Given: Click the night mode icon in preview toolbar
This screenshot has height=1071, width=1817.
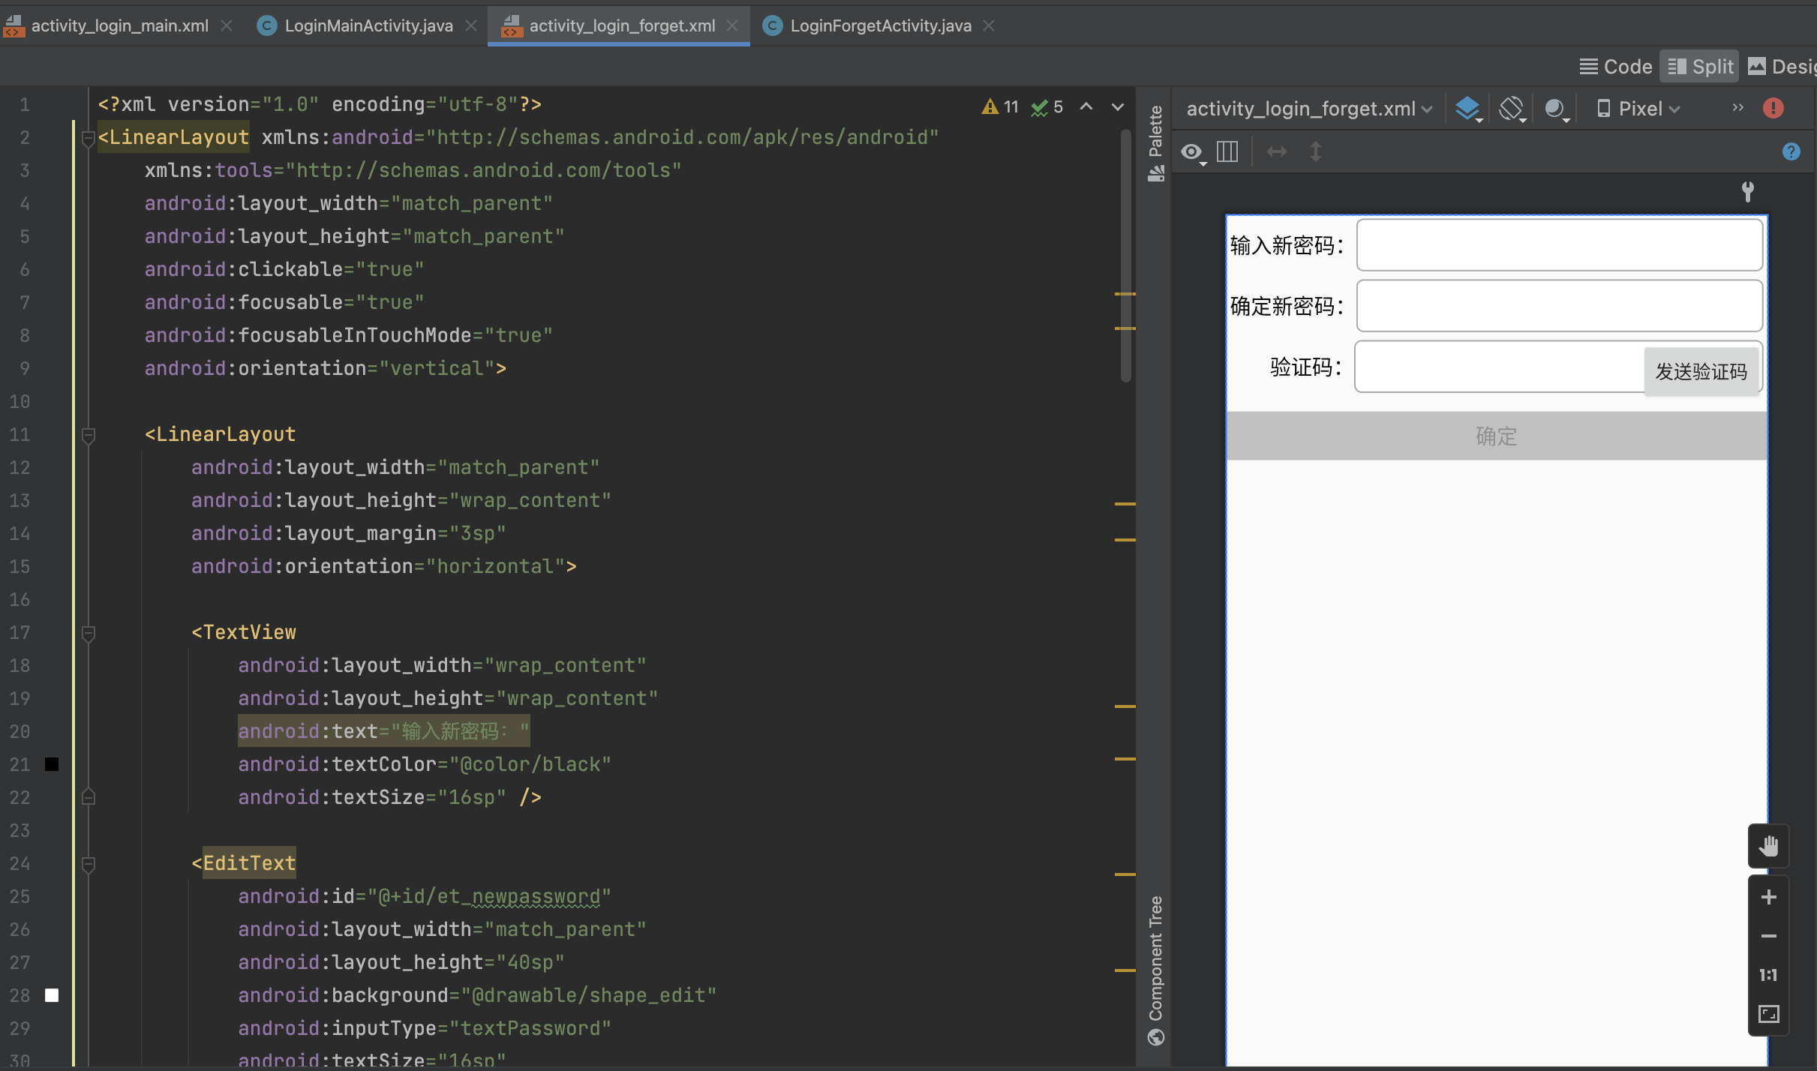Looking at the screenshot, I should pos(1555,109).
